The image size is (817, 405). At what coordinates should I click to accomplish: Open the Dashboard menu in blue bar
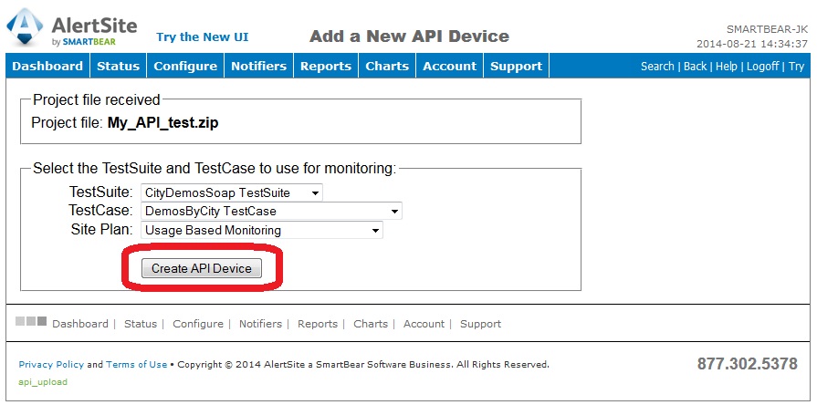(47, 66)
